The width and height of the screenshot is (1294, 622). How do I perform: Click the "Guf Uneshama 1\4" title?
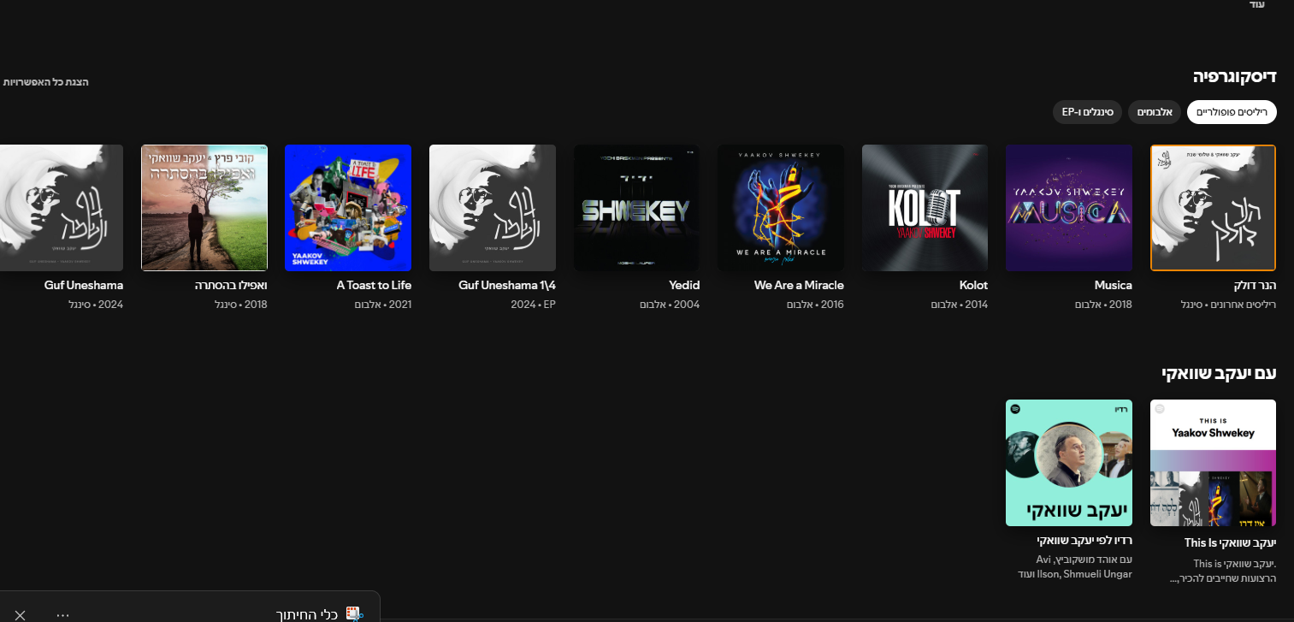507,286
